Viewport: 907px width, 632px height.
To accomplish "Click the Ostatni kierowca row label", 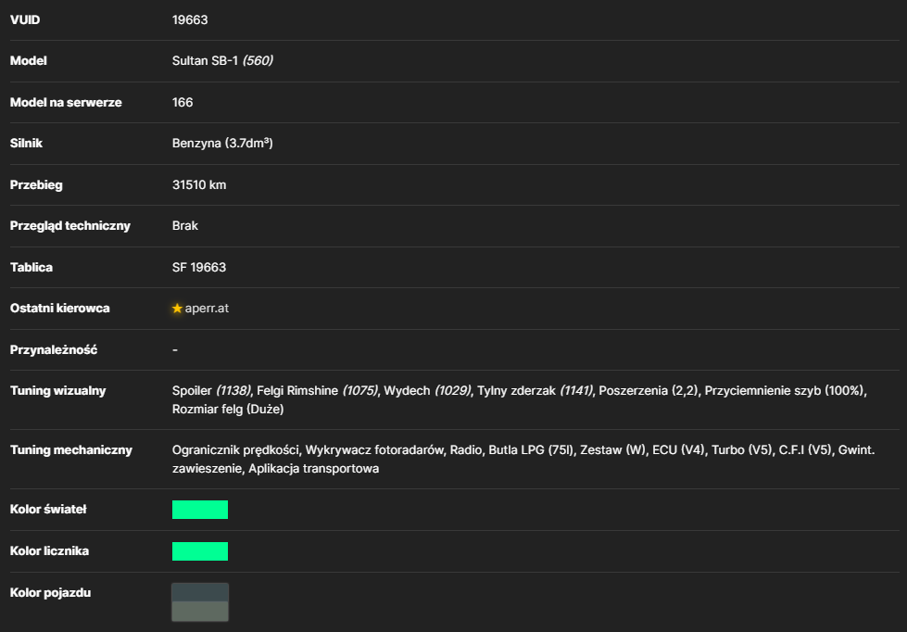I will click(x=59, y=309).
